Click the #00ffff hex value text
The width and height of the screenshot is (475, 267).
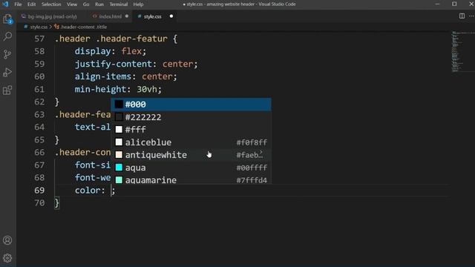click(252, 168)
